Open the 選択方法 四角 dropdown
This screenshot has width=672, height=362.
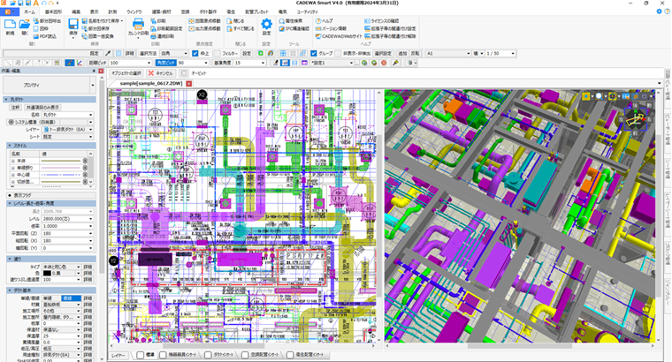[182, 53]
